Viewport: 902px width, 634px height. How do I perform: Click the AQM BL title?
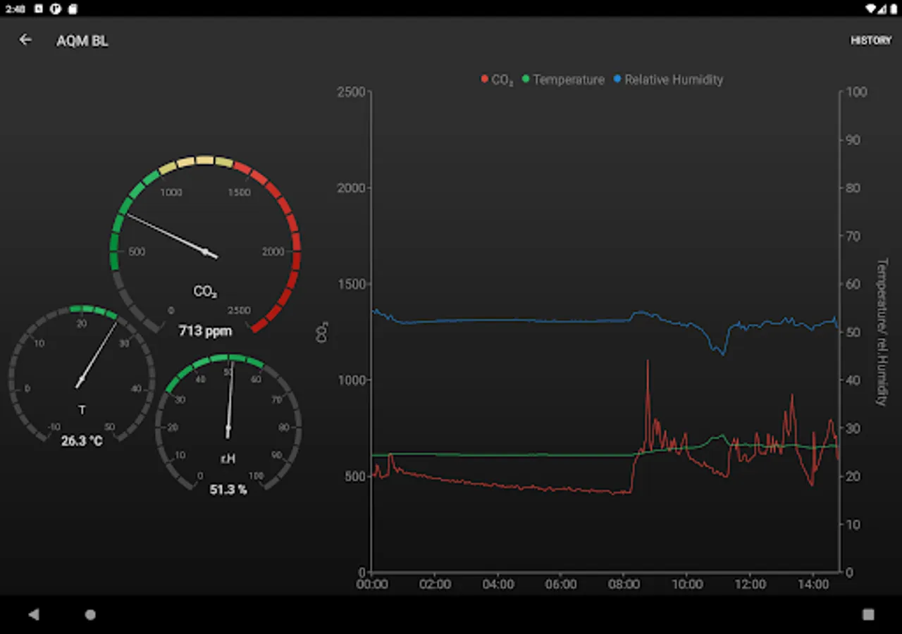[82, 41]
